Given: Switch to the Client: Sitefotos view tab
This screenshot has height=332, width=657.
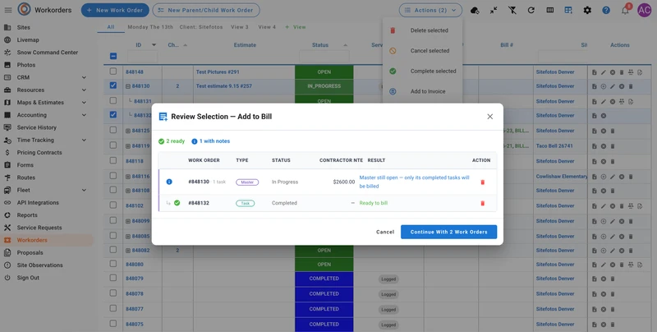Looking at the screenshot, I should (201, 27).
